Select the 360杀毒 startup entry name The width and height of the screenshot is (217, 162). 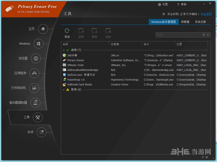pos(72,55)
